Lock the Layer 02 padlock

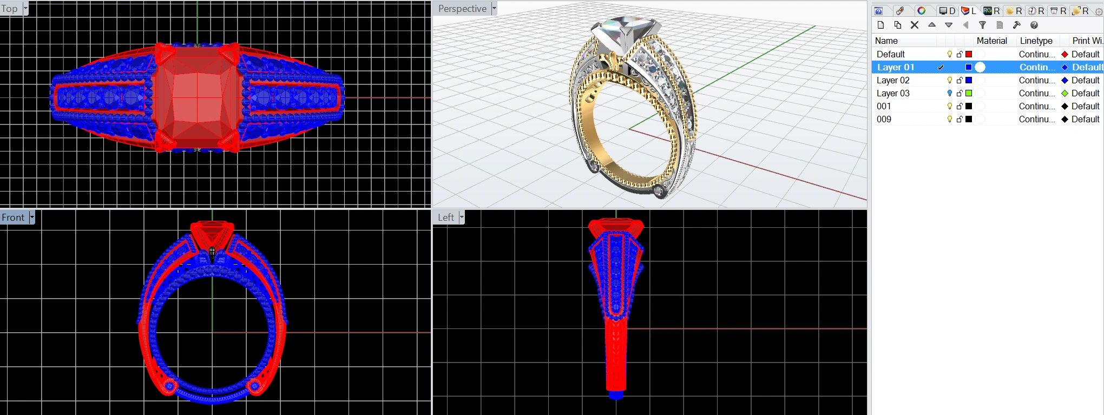pos(960,80)
